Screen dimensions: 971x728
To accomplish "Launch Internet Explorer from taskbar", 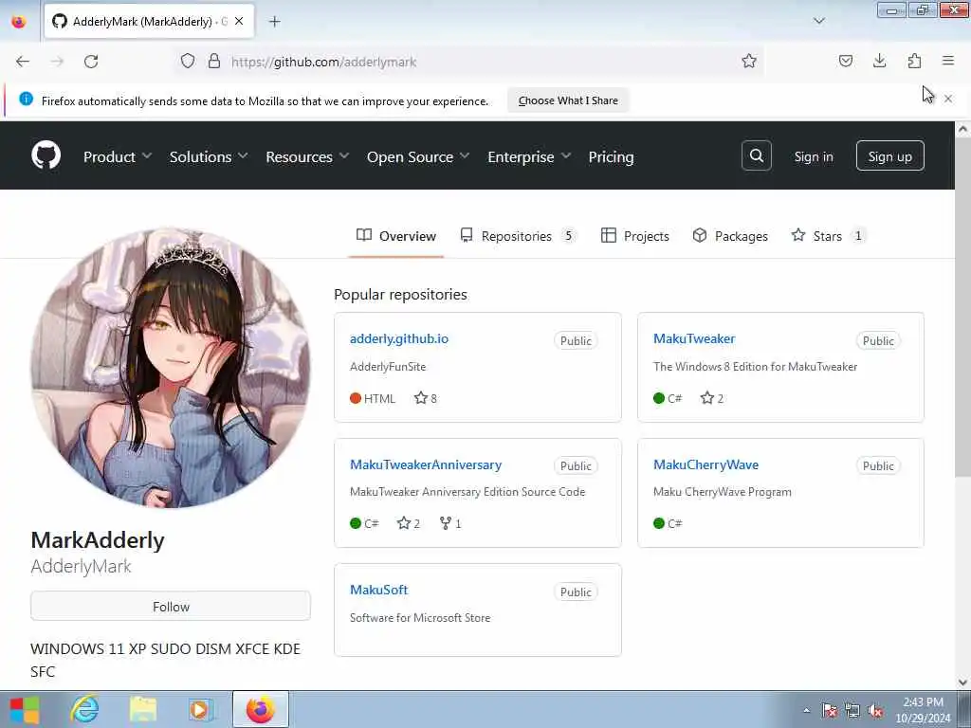I will click(84, 709).
